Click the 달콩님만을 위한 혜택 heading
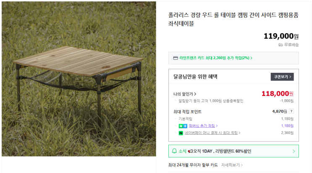Image resolution: width=312 pixels, height=173 pixels. 195,77
